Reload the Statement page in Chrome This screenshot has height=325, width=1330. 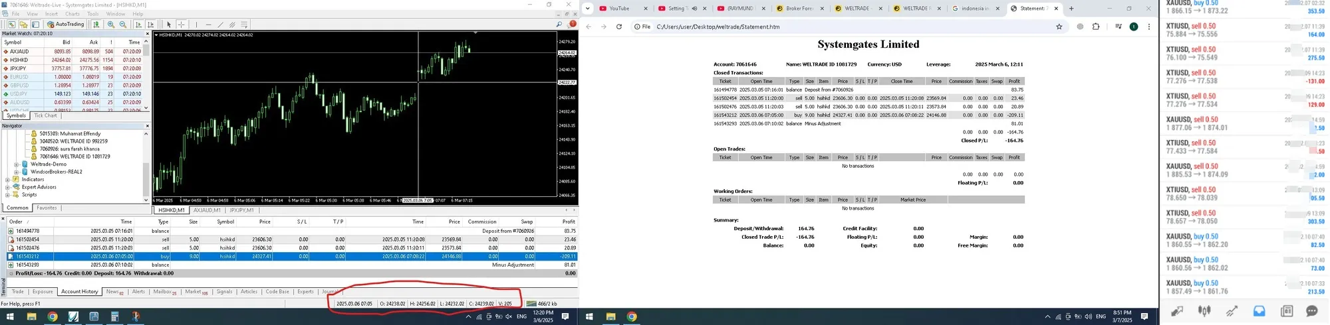(x=619, y=27)
